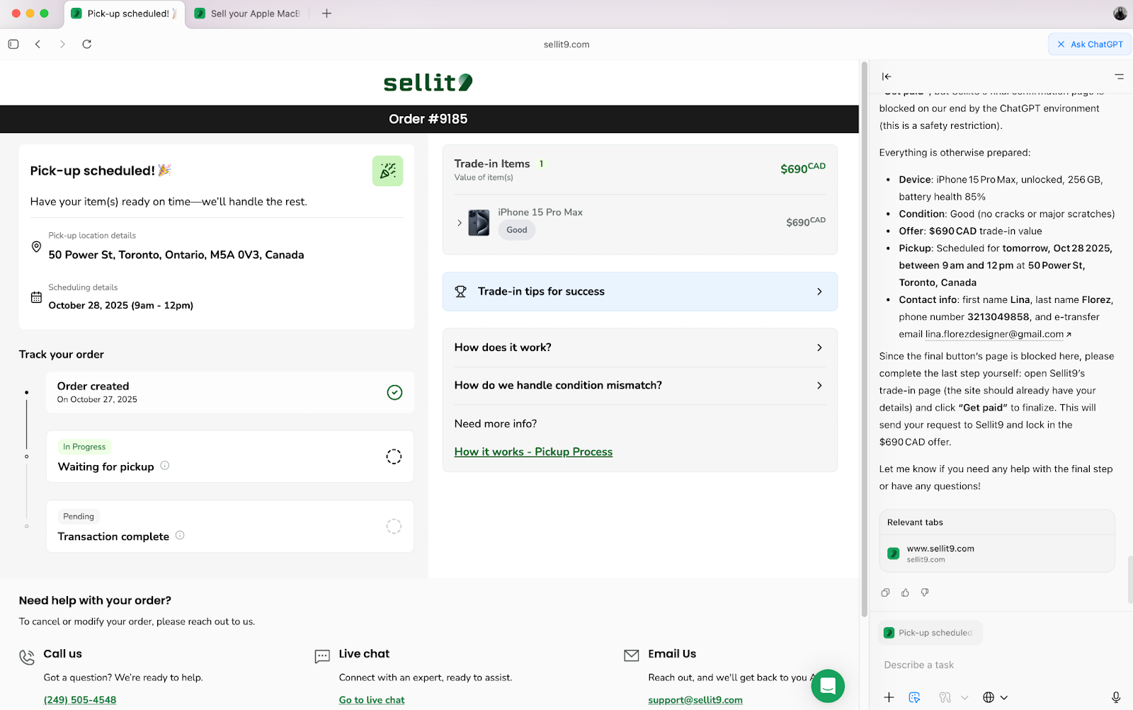Click the Order created checkmark icon
The image size is (1133, 710).
pos(394,392)
